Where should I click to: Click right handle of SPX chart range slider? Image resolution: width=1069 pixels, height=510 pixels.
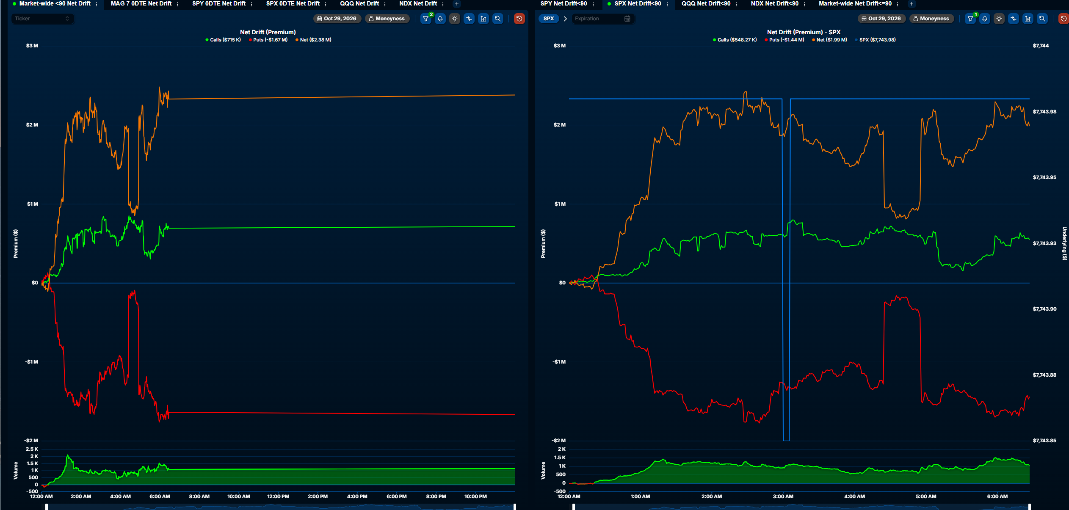pos(1030,507)
